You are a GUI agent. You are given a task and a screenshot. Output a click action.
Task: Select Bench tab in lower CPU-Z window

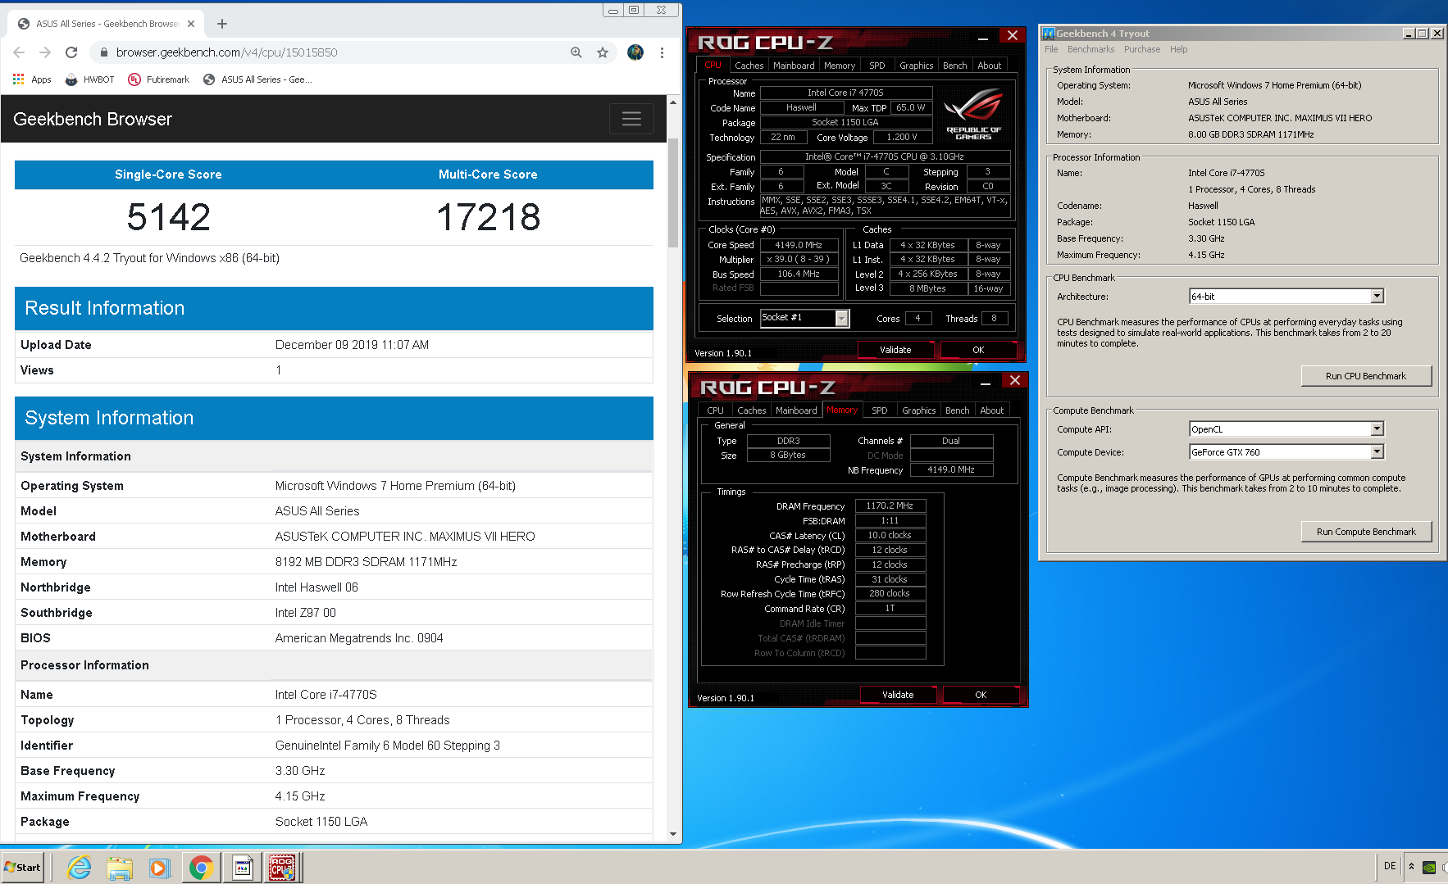click(957, 410)
